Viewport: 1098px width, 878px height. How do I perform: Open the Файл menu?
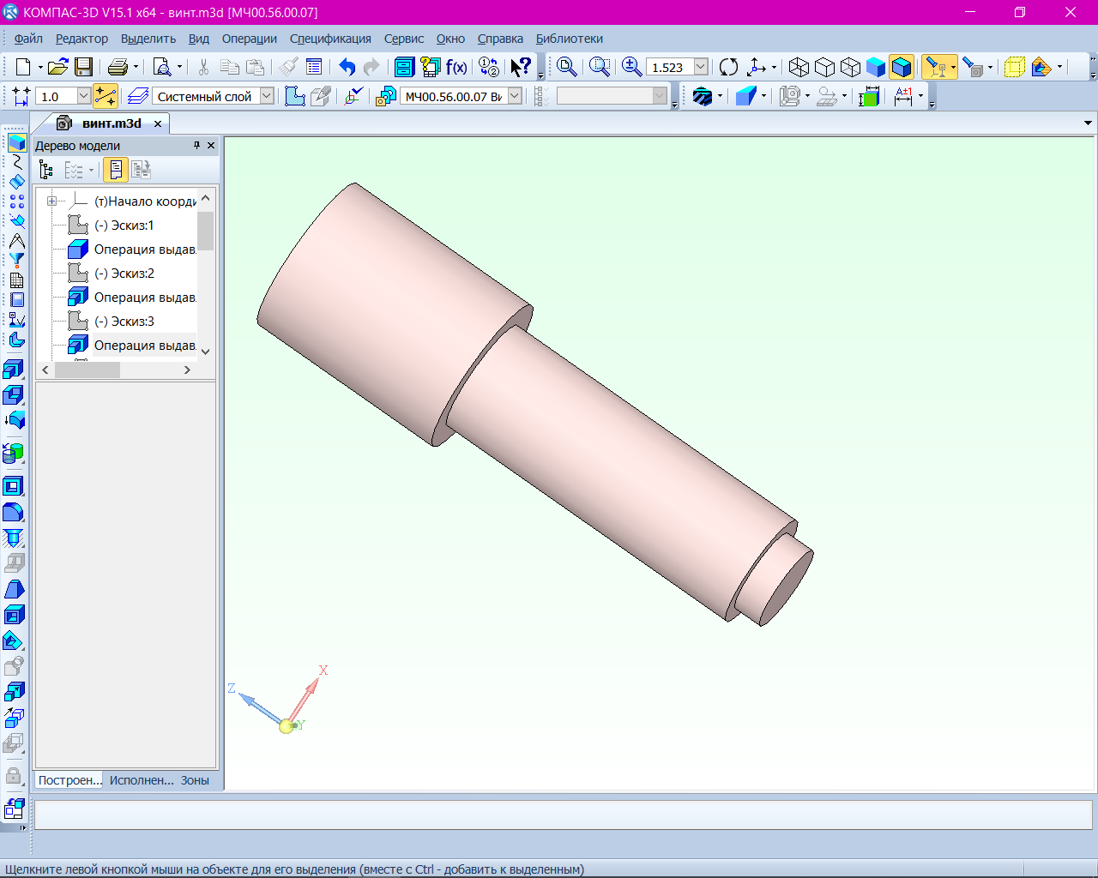click(28, 39)
